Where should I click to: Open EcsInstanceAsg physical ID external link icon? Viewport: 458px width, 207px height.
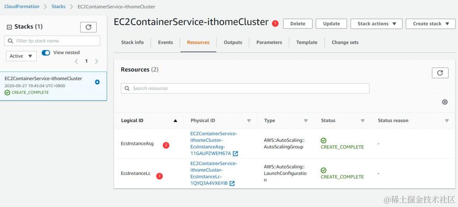[235, 153]
